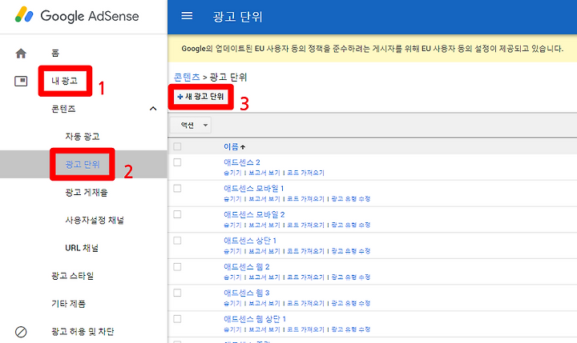This screenshot has width=577, height=343.
Task: Click 코드 가져오기 under 애드센스 웹 2
Action: coord(305,277)
